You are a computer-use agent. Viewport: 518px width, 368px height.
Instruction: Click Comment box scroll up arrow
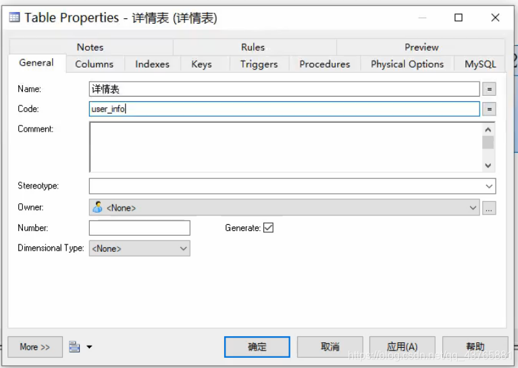click(488, 130)
